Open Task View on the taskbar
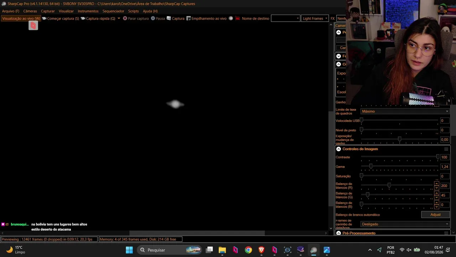This screenshot has width=456, height=257. 209,250
